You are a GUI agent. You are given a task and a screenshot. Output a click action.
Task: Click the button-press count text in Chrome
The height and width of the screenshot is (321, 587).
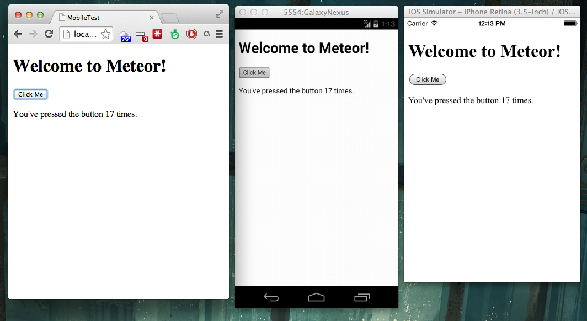[75, 114]
